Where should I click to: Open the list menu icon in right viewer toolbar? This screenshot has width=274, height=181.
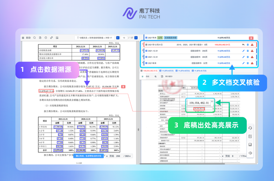point(143,76)
